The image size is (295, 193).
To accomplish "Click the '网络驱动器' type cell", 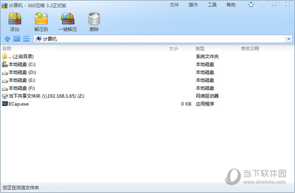I will pyautogui.click(x=207, y=96).
